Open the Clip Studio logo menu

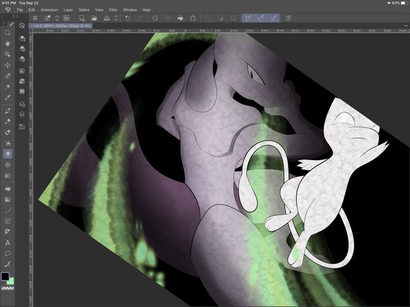8,10
